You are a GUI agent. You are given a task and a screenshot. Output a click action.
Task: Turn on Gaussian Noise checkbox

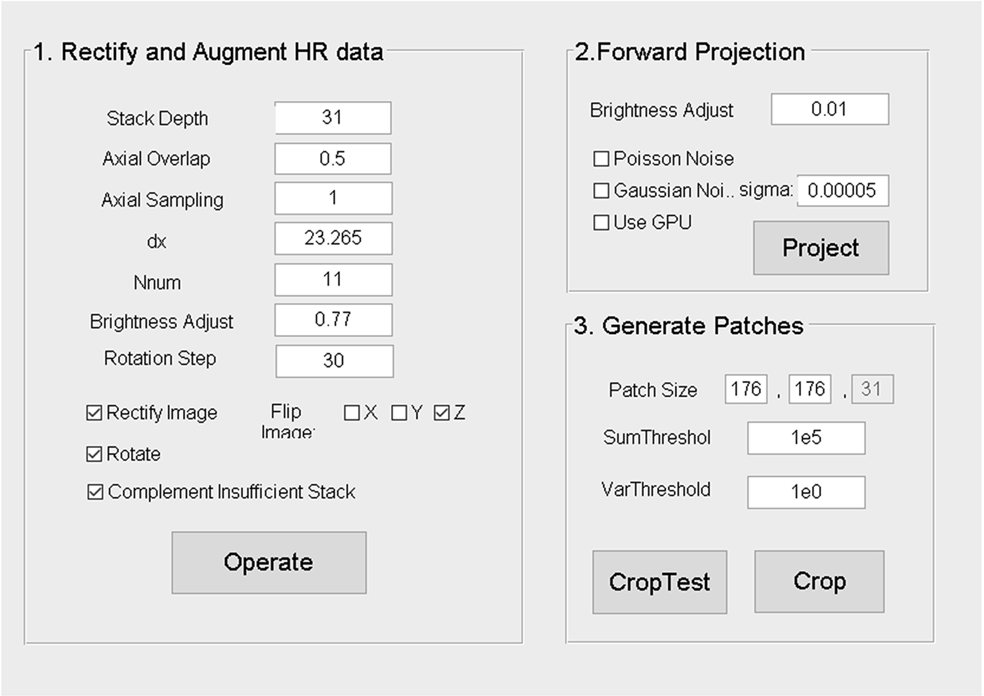coord(602,190)
